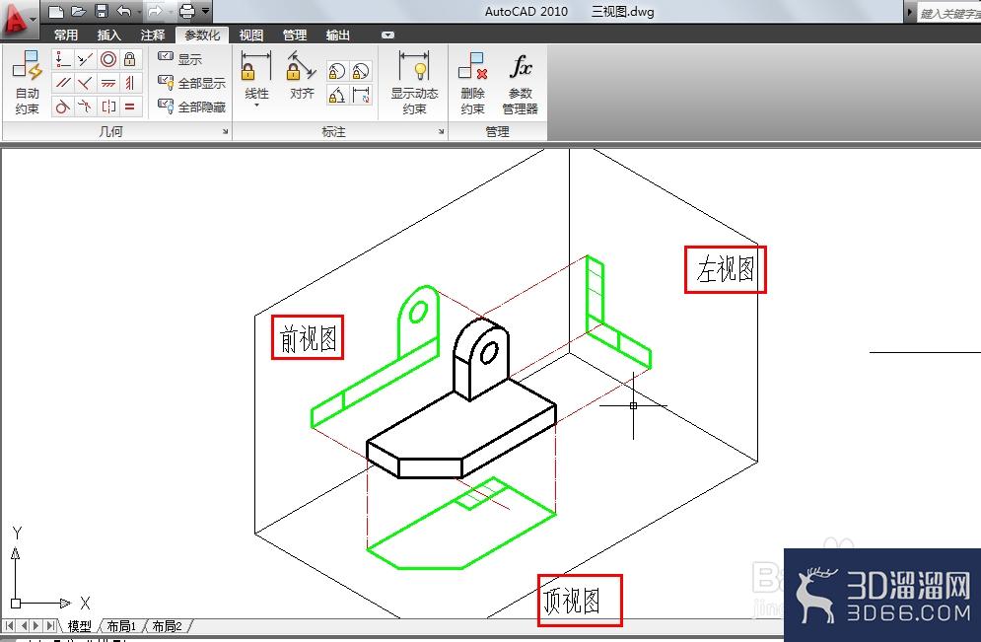This screenshot has height=642, width=981.
Task: Select the Horizontal constraint icon
Action: [x=108, y=83]
